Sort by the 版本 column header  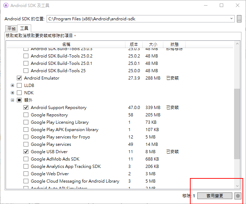click(x=134, y=45)
